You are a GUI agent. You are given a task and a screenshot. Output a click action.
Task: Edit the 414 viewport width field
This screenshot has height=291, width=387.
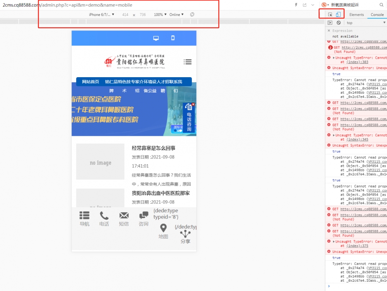tap(125, 15)
